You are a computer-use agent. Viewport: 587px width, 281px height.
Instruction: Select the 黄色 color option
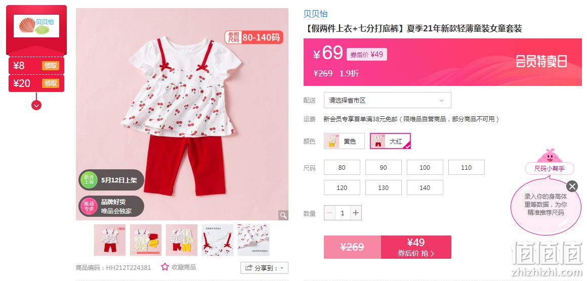coord(344,141)
